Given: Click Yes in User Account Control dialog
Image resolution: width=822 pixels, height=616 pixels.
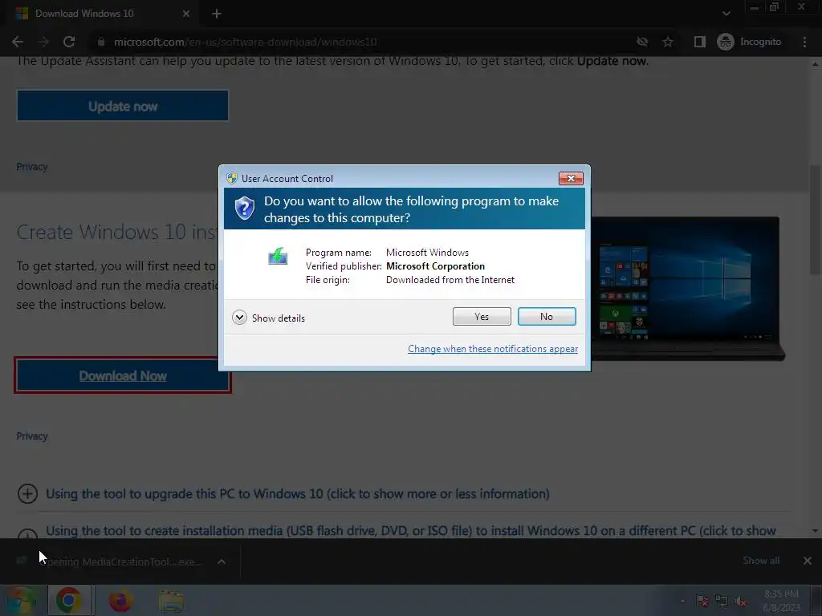Looking at the screenshot, I should click(482, 316).
